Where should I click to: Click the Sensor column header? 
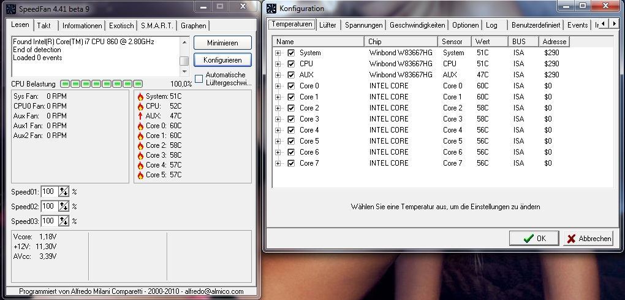coord(455,42)
